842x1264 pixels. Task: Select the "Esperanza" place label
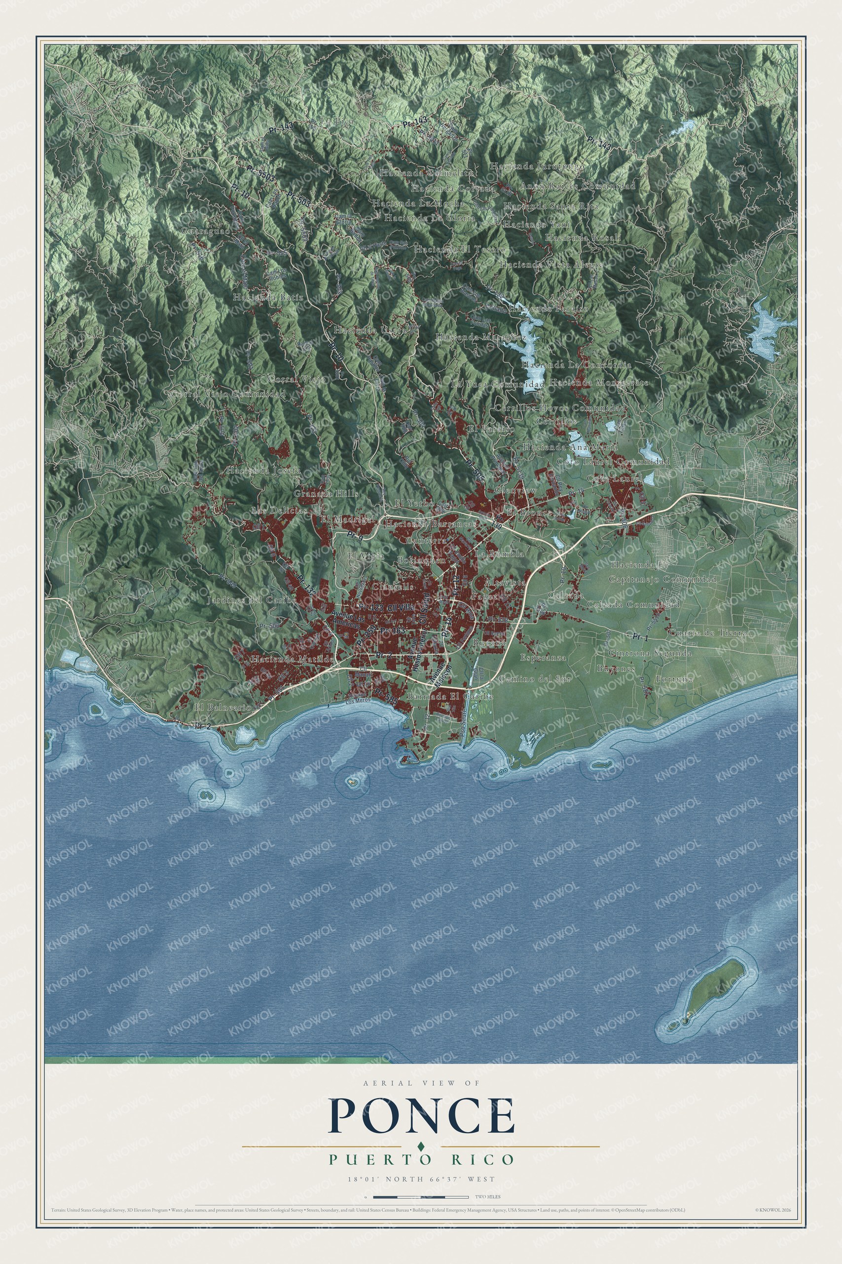click(x=543, y=657)
